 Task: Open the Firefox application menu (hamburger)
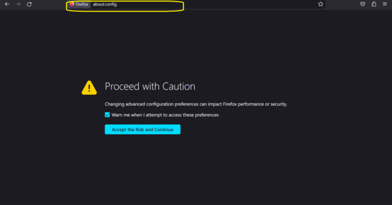(385, 4)
